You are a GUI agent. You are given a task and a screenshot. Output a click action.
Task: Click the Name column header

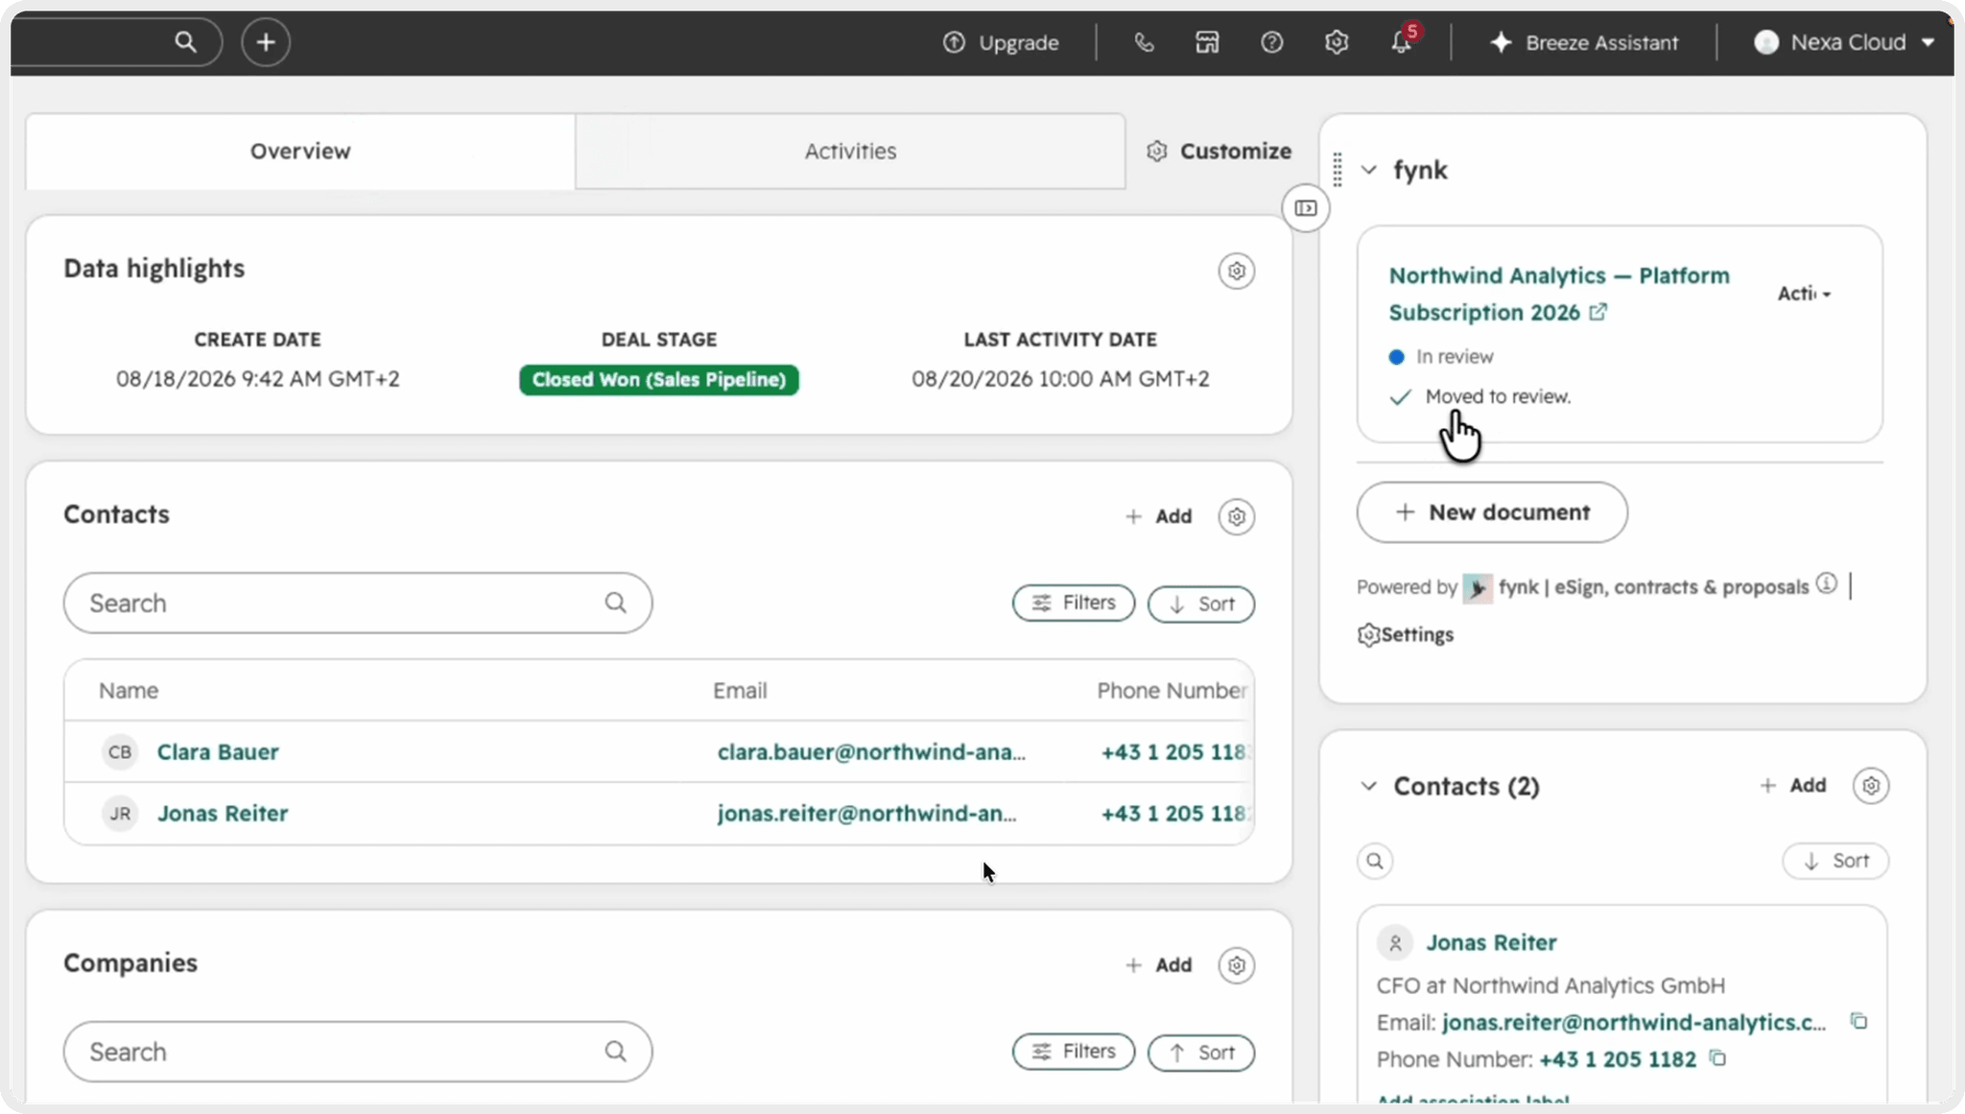click(x=129, y=691)
